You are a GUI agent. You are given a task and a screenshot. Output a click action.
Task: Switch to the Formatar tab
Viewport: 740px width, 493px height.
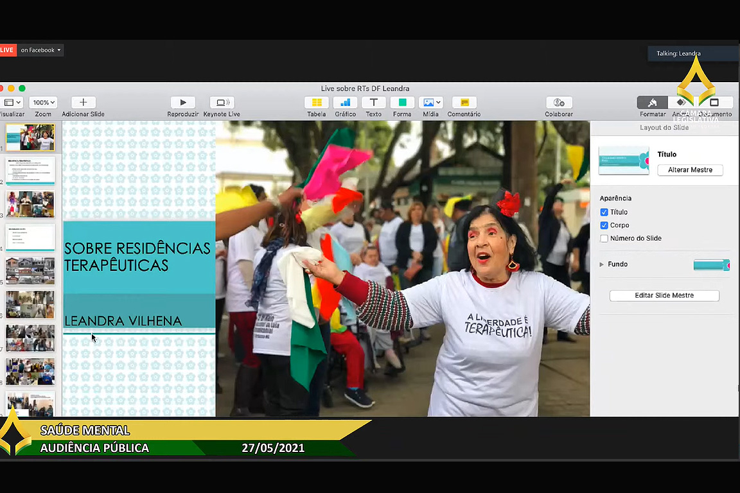pos(652,103)
